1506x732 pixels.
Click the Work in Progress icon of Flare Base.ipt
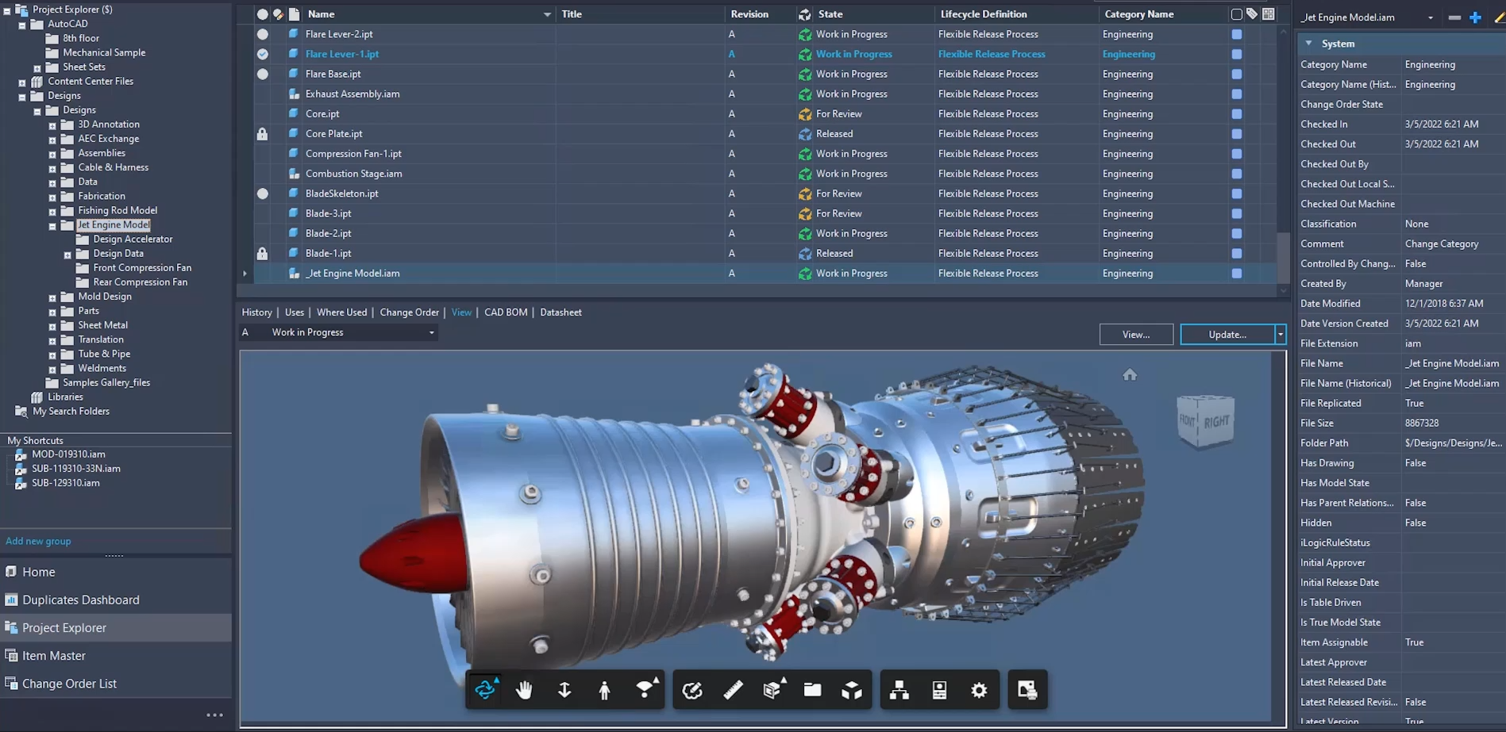point(805,74)
